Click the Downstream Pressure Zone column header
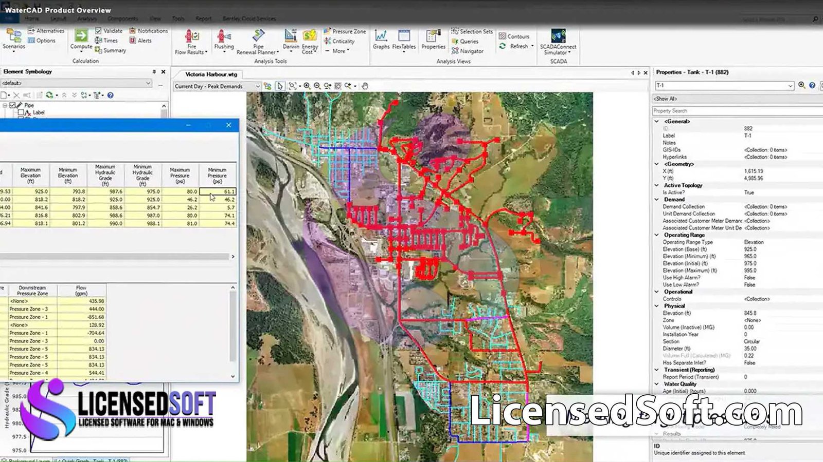Viewport: 823px width, 462px height. tap(32, 291)
